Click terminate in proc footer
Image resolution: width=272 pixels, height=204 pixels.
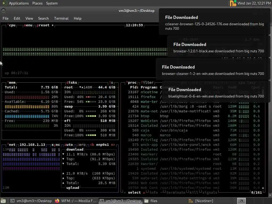pos(176,193)
